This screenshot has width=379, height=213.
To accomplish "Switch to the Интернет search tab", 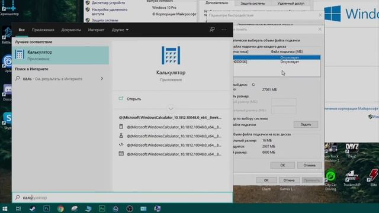I will click(x=96, y=30).
